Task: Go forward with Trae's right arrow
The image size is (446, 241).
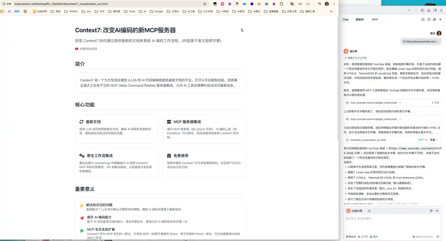Action: [x=415, y=10]
